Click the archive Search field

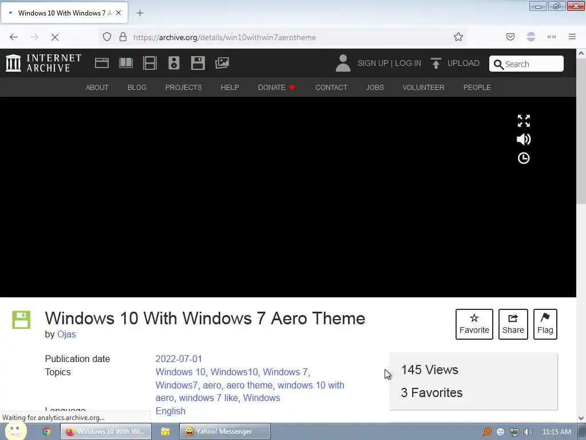point(526,64)
